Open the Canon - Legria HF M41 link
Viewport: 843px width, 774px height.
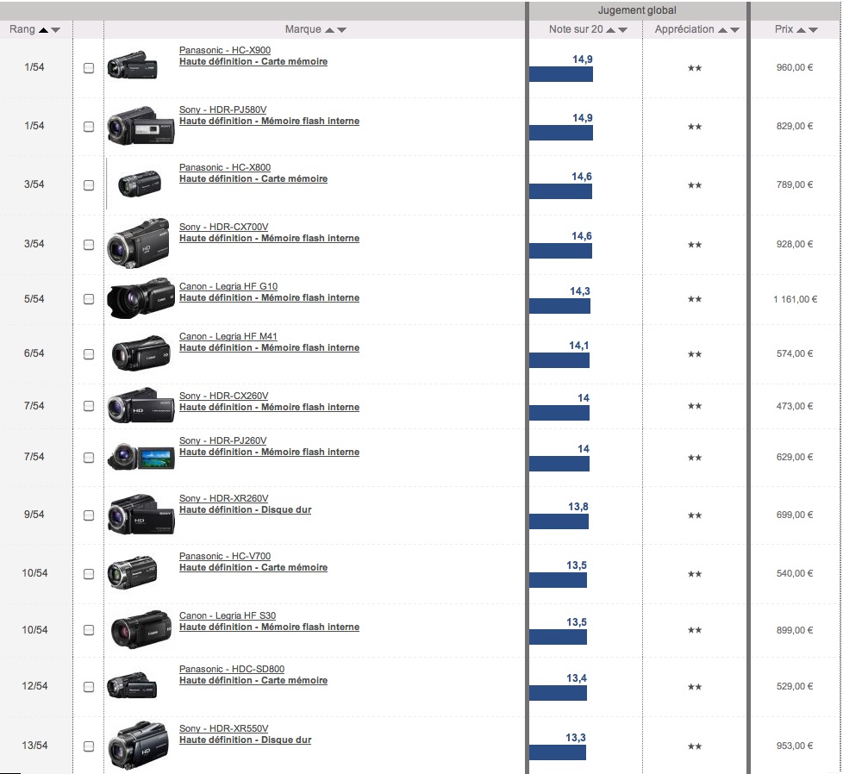tap(228, 336)
